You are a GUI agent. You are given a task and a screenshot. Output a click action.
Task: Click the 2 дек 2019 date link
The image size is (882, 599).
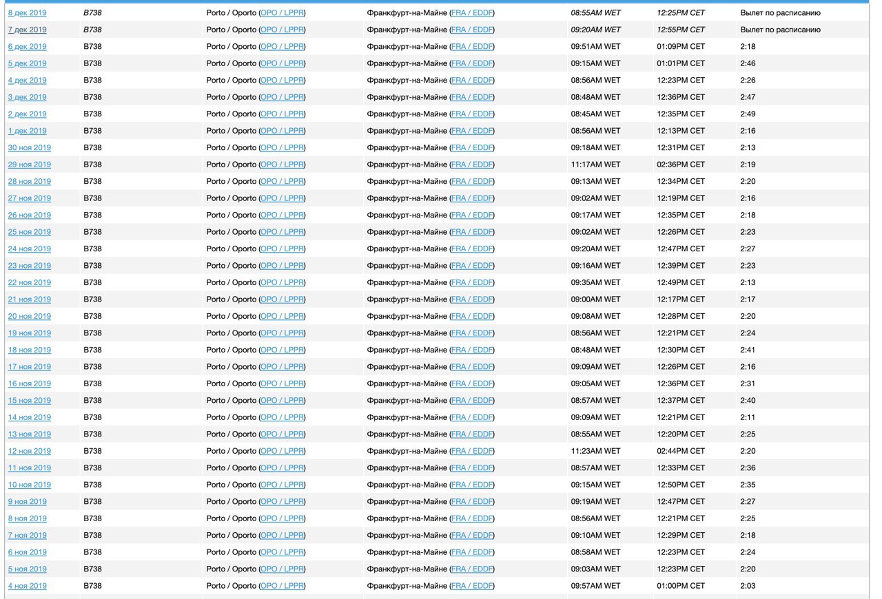28,114
